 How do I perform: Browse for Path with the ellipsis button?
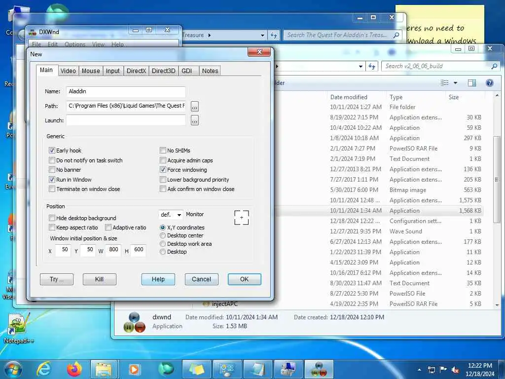194,106
